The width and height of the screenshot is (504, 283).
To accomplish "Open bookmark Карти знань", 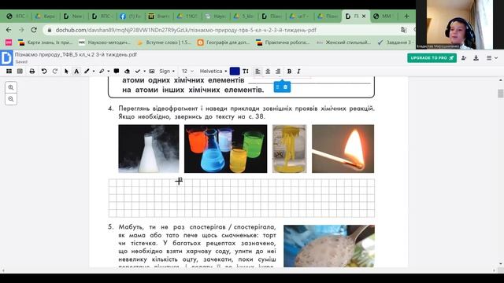I will coord(46,42).
